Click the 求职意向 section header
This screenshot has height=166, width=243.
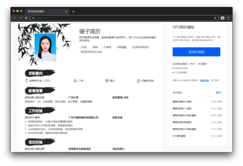[40, 73]
